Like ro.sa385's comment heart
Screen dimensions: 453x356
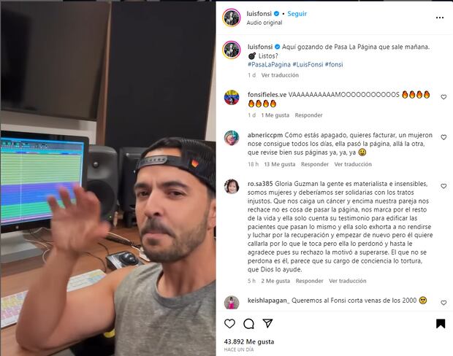[444, 186]
